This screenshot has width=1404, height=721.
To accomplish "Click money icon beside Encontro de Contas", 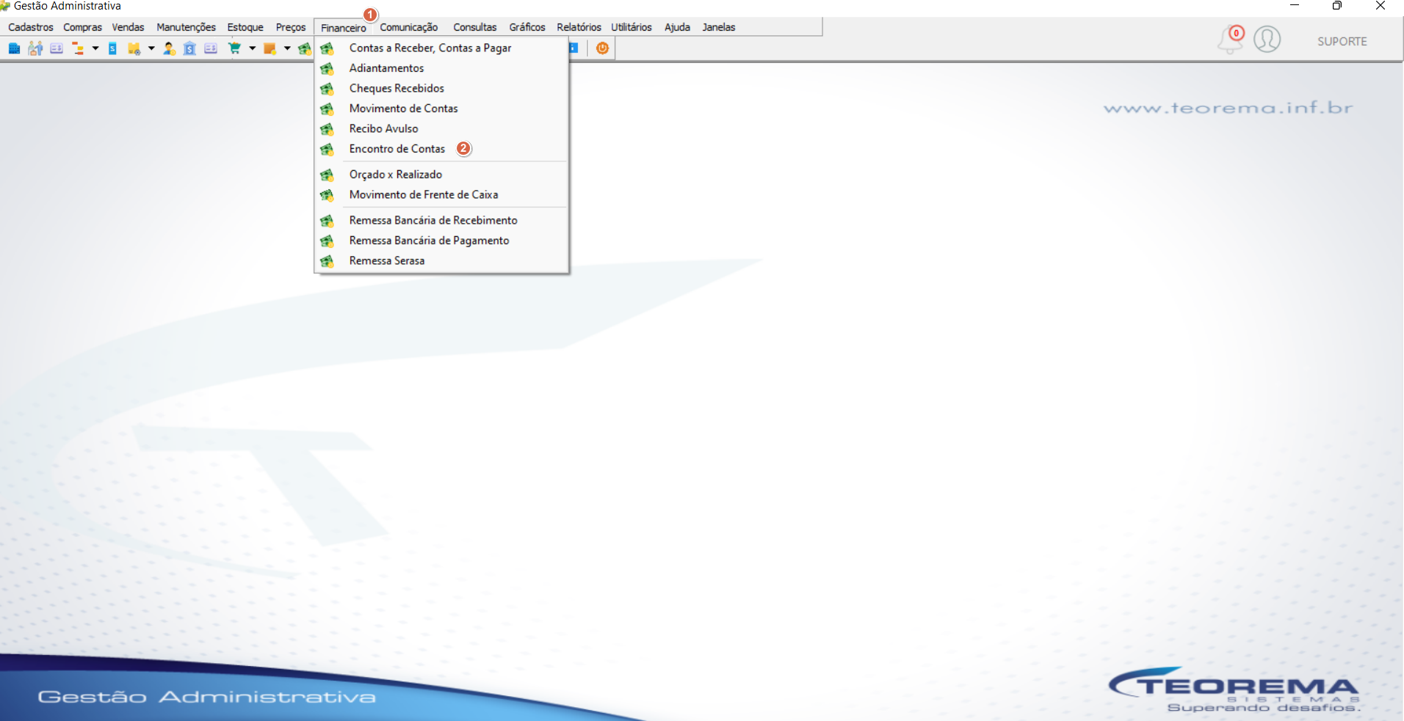I will [327, 150].
